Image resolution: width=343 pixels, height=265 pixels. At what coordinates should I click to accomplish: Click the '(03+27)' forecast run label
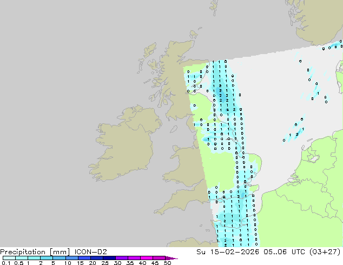click(x=325, y=252)
